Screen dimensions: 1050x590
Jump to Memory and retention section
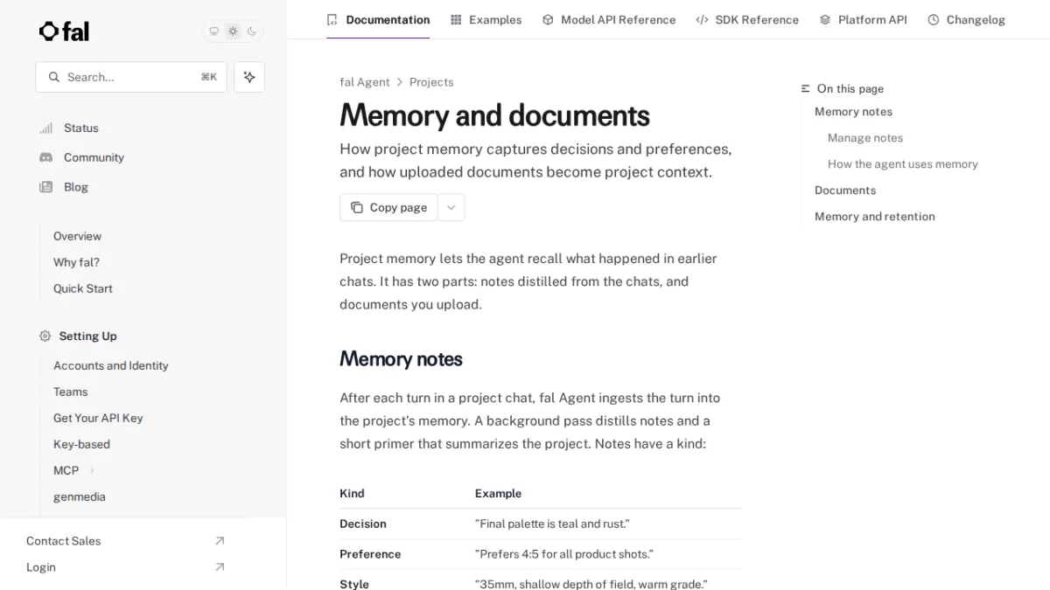[875, 217]
